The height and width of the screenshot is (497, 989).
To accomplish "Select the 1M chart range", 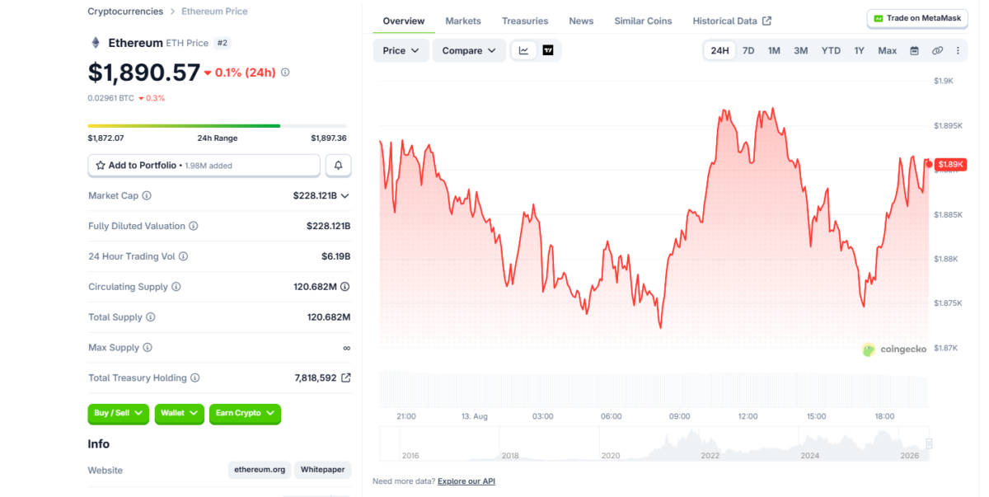I will coord(774,51).
